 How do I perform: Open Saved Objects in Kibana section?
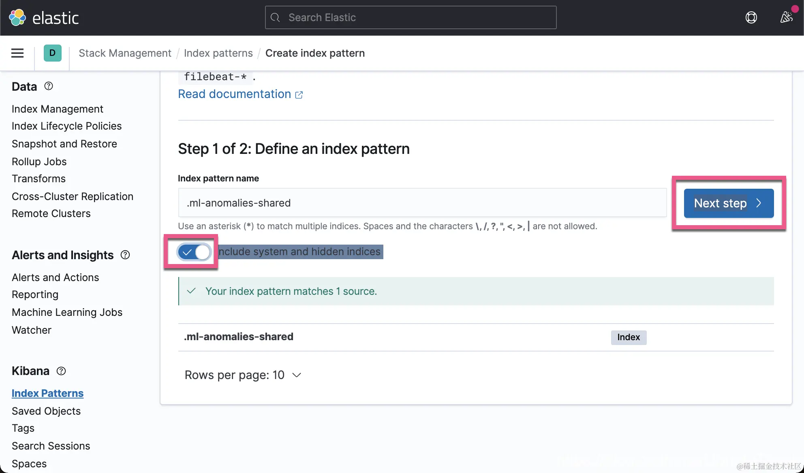click(x=46, y=411)
